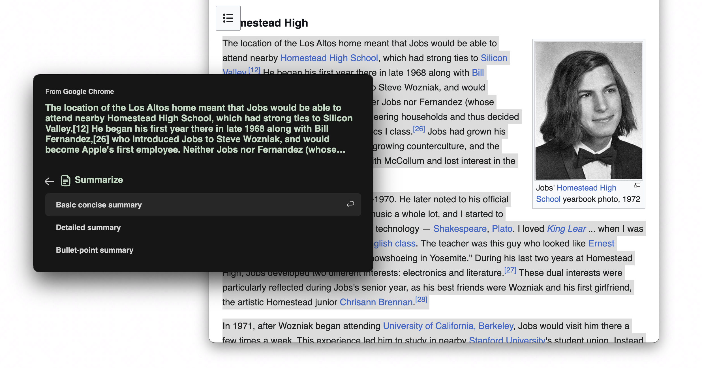Open Jobs' yearbook photo thumbnail
Image resolution: width=702 pixels, height=368 pixels.
589,111
